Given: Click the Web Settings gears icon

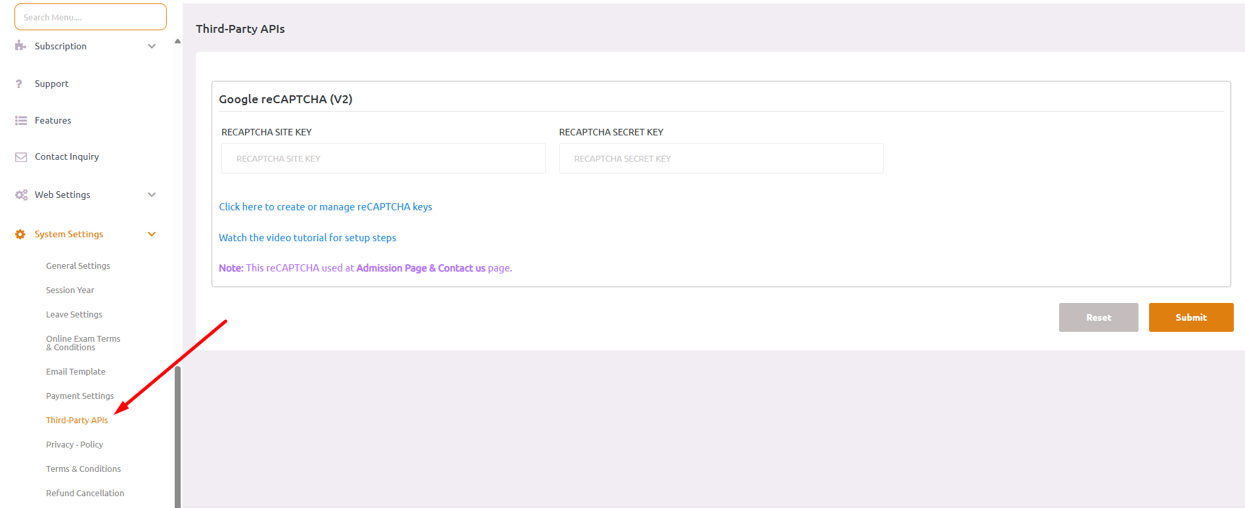Looking at the screenshot, I should click(21, 195).
